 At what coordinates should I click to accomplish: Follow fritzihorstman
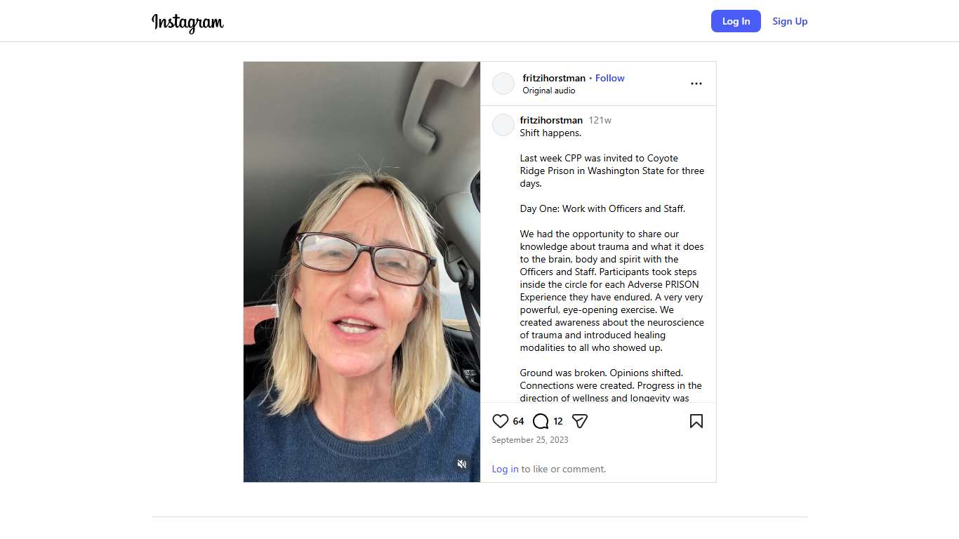point(610,78)
